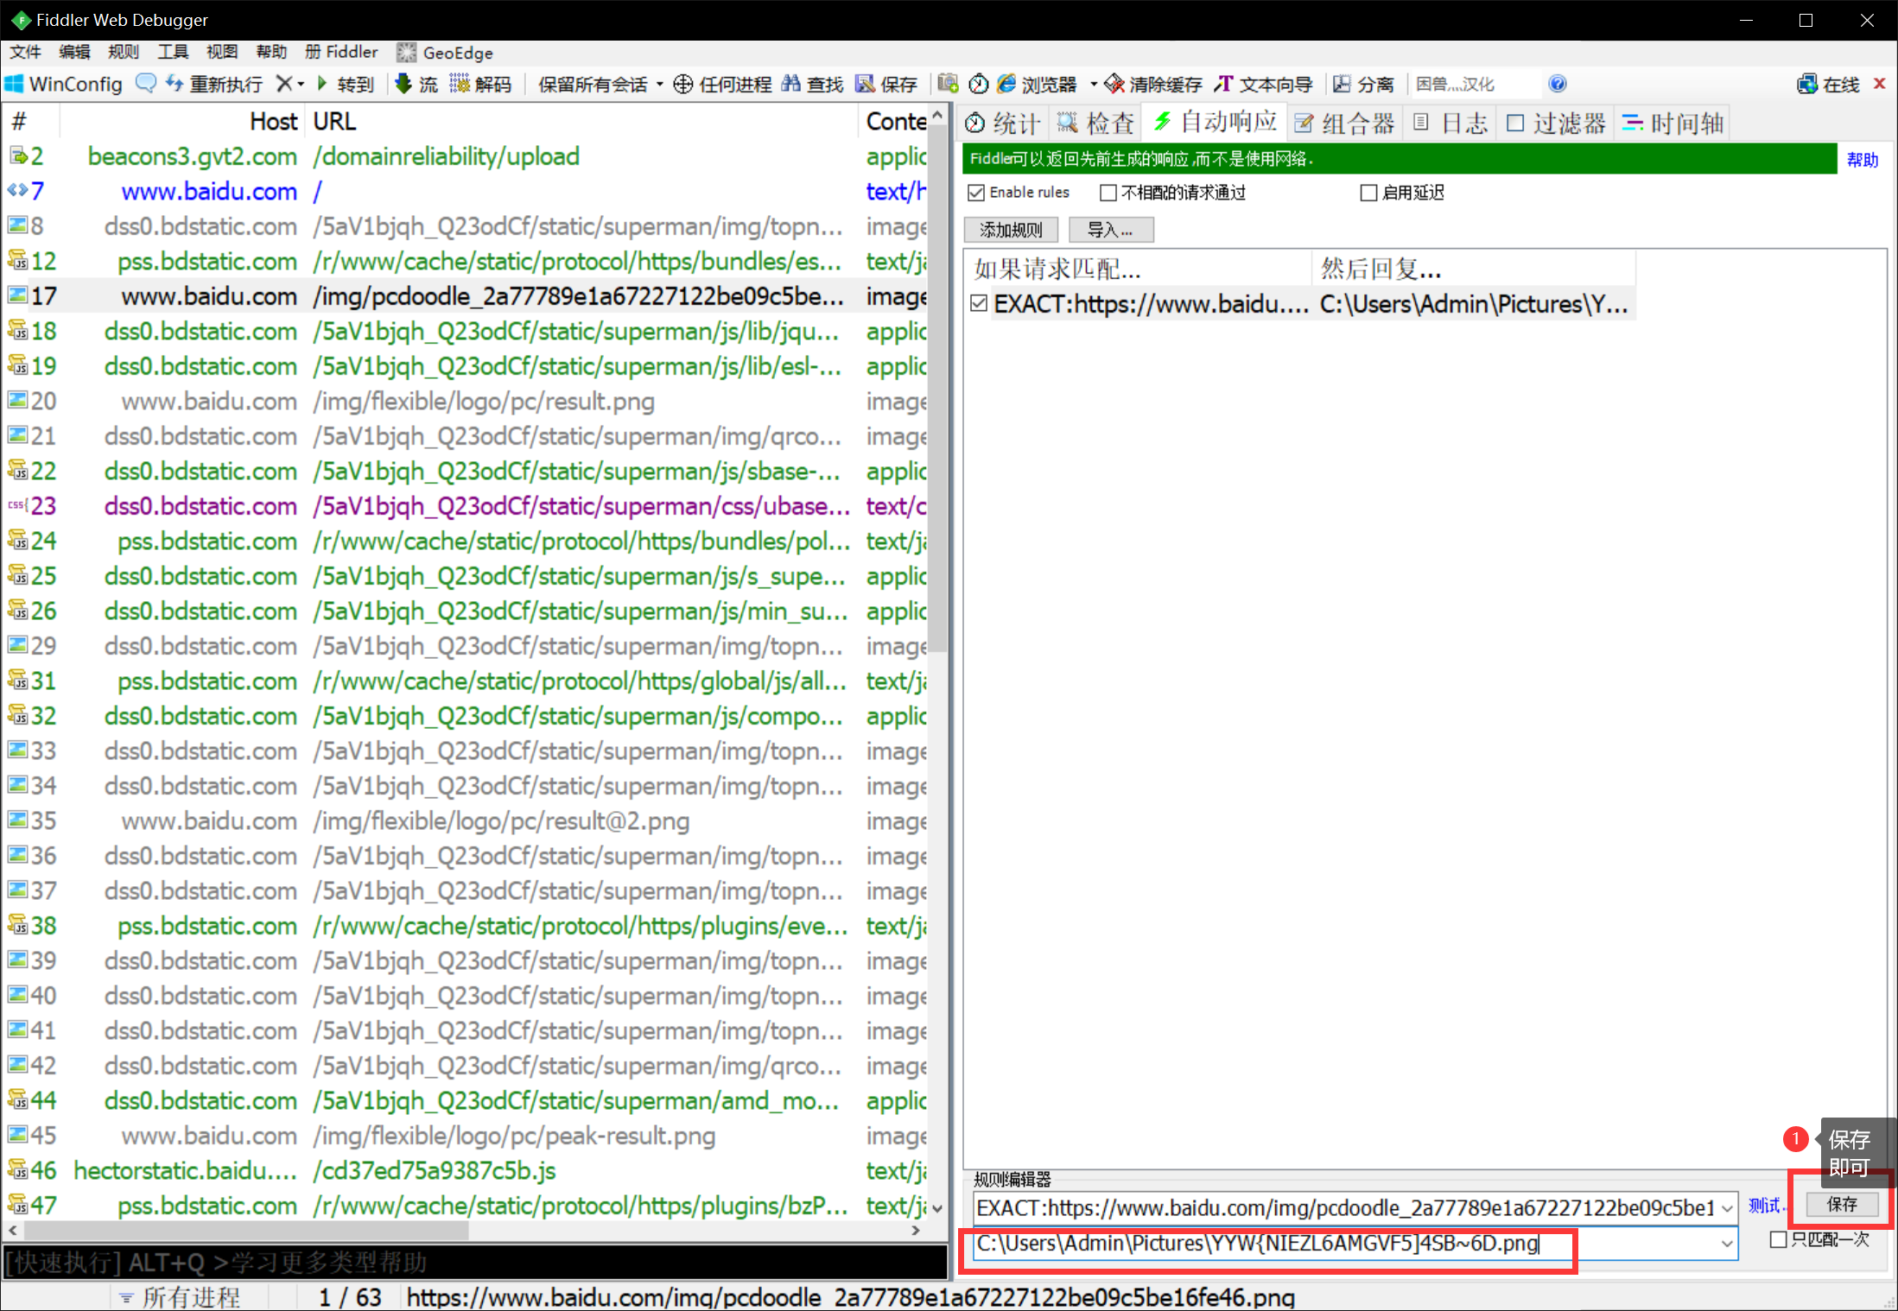
Task: Click the TextWizard (文本向导) icon
Action: pos(1223,84)
